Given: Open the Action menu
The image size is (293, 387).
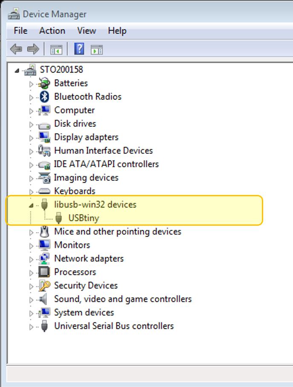Looking at the screenshot, I should (52, 31).
